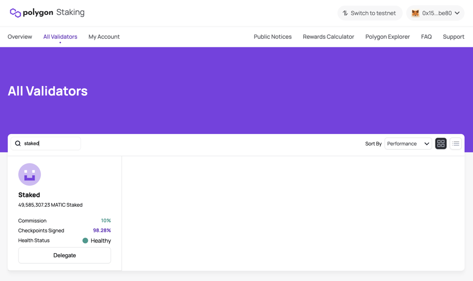Focus the validator search field

[x=46, y=143]
